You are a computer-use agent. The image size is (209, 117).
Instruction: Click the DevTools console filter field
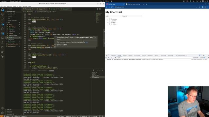pyautogui.click(x=154, y=58)
